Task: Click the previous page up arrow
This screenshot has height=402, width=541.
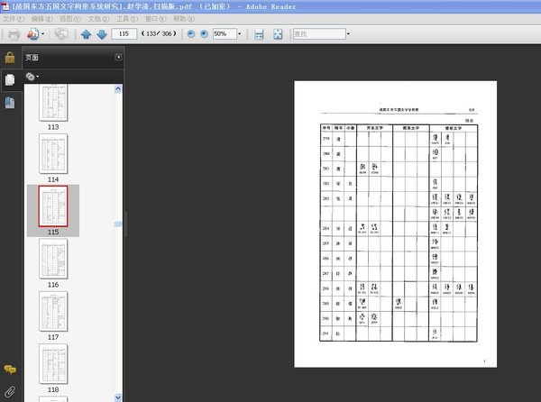Action: (x=86, y=34)
